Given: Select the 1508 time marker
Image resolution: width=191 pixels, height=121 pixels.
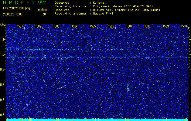Looking at the screenshot, I should pyautogui.click(x=148, y=26).
